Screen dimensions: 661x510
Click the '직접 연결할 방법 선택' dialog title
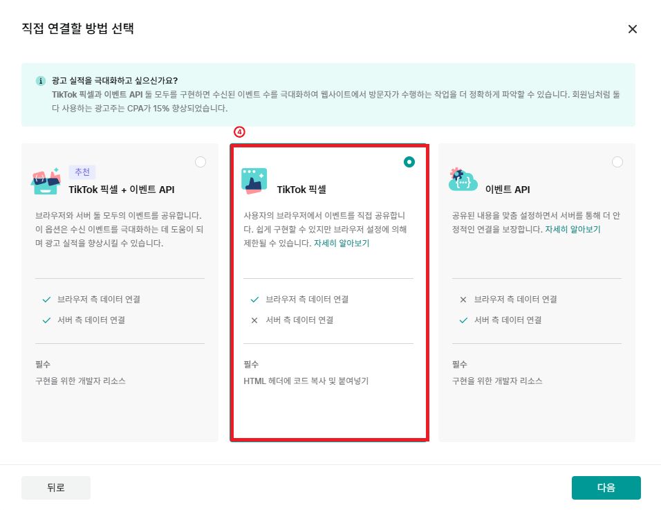pos(78,28)
